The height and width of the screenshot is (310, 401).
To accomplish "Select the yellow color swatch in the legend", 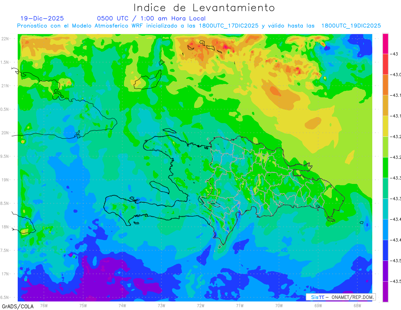I will click(x=385, y=126).
